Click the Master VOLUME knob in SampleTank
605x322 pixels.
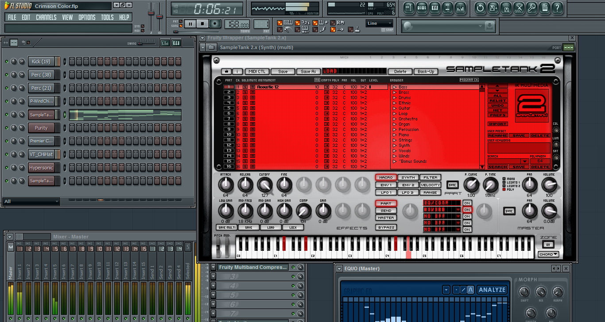point(549,211)
